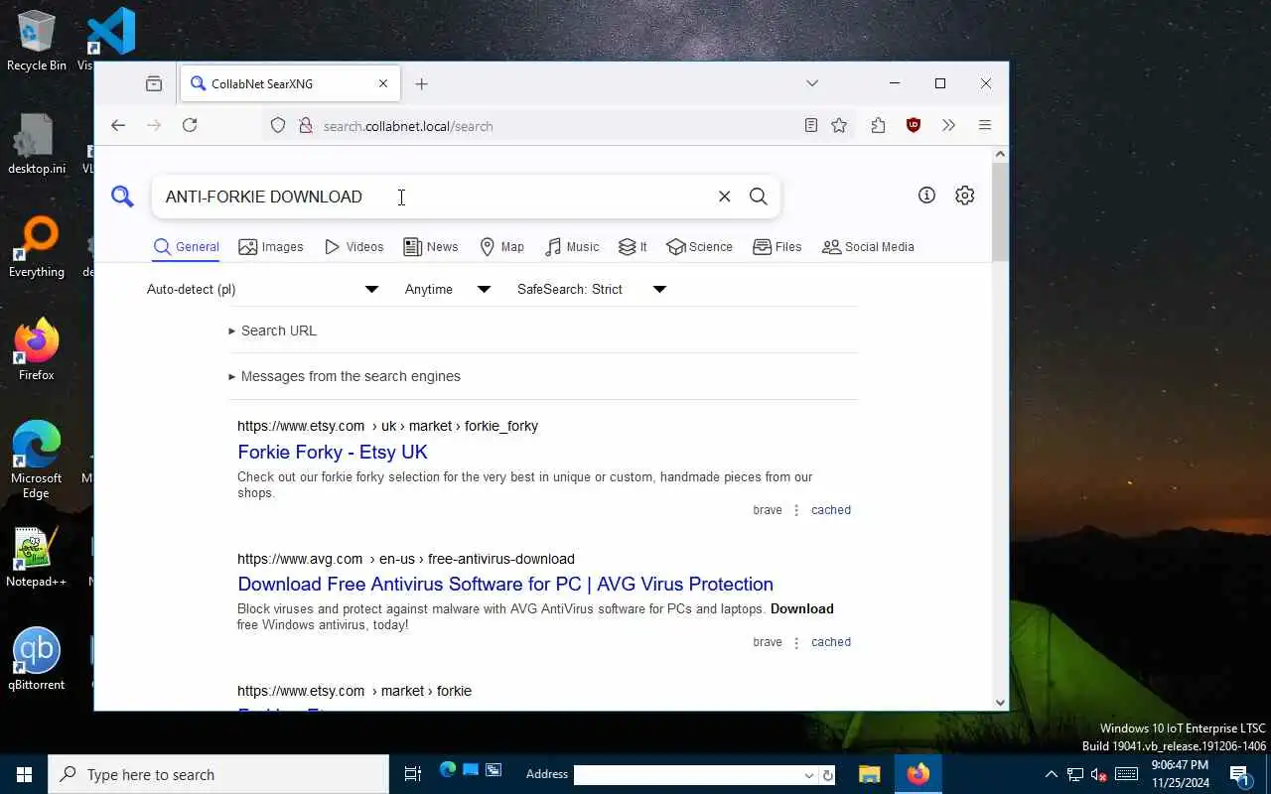Open a new browser tab
Screen dimensions: 1271x794
click(x=421, y=84)
